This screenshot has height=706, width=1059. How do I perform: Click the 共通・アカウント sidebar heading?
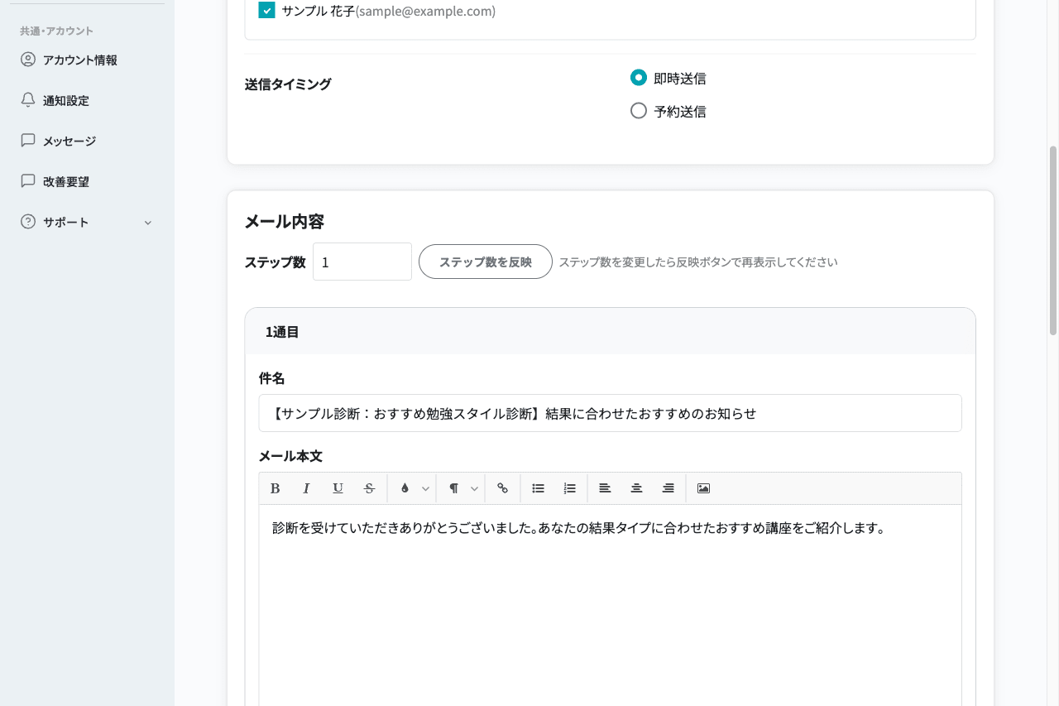click(56, 31)
